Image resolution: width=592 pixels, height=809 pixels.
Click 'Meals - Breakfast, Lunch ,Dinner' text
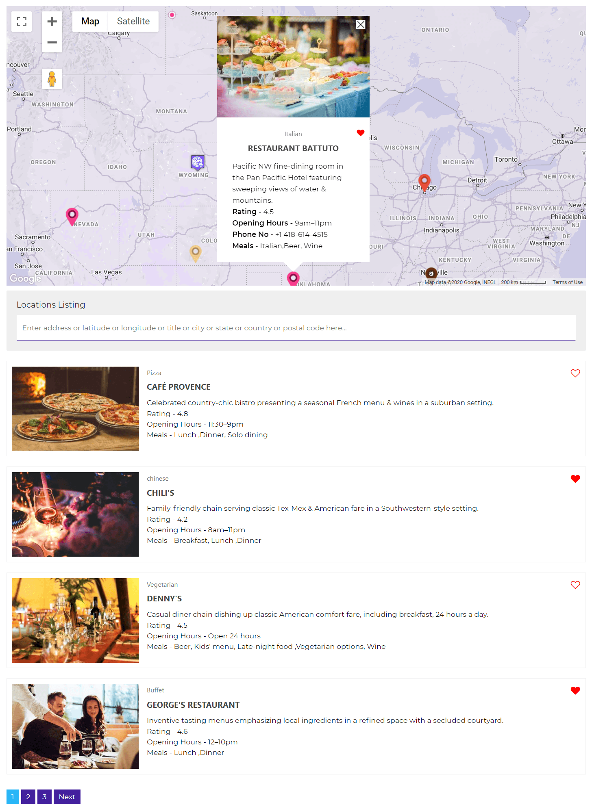(x=204, y=540)
